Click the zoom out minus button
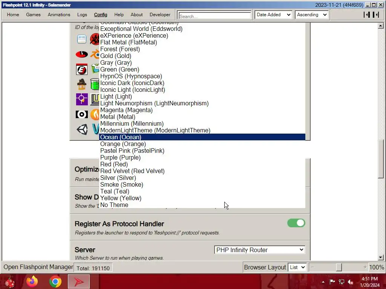This screenshot has width=386, height=289. pos(312,267)
